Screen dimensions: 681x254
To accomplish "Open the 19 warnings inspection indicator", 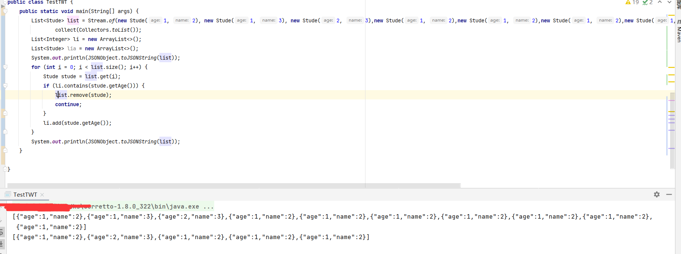I will [632, 2].
